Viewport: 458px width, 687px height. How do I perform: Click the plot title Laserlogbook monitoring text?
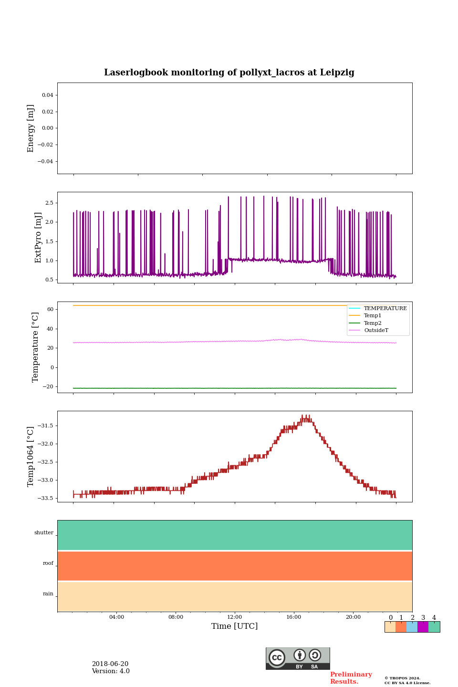(x=229, y=73)
